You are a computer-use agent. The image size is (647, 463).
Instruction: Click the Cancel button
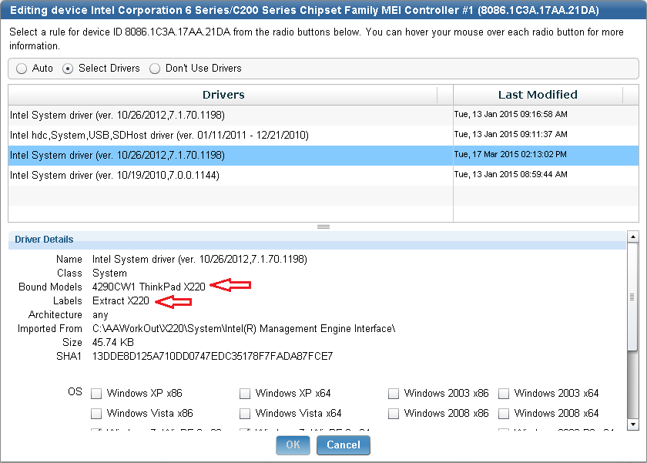coord(344,445)
